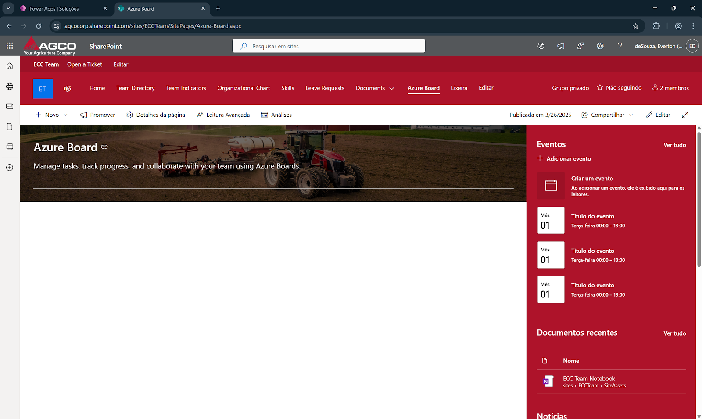Image resolution: width=702 pixels, height=419 pixels.
Task: Select the Azure Board navigation item
Action: point(423,88)
